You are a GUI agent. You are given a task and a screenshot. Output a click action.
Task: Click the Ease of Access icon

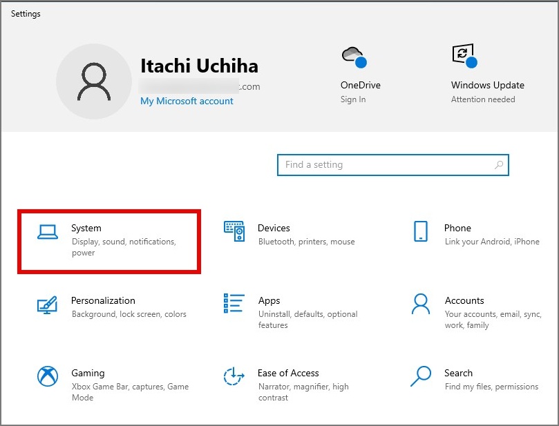[x=234, y=376]
